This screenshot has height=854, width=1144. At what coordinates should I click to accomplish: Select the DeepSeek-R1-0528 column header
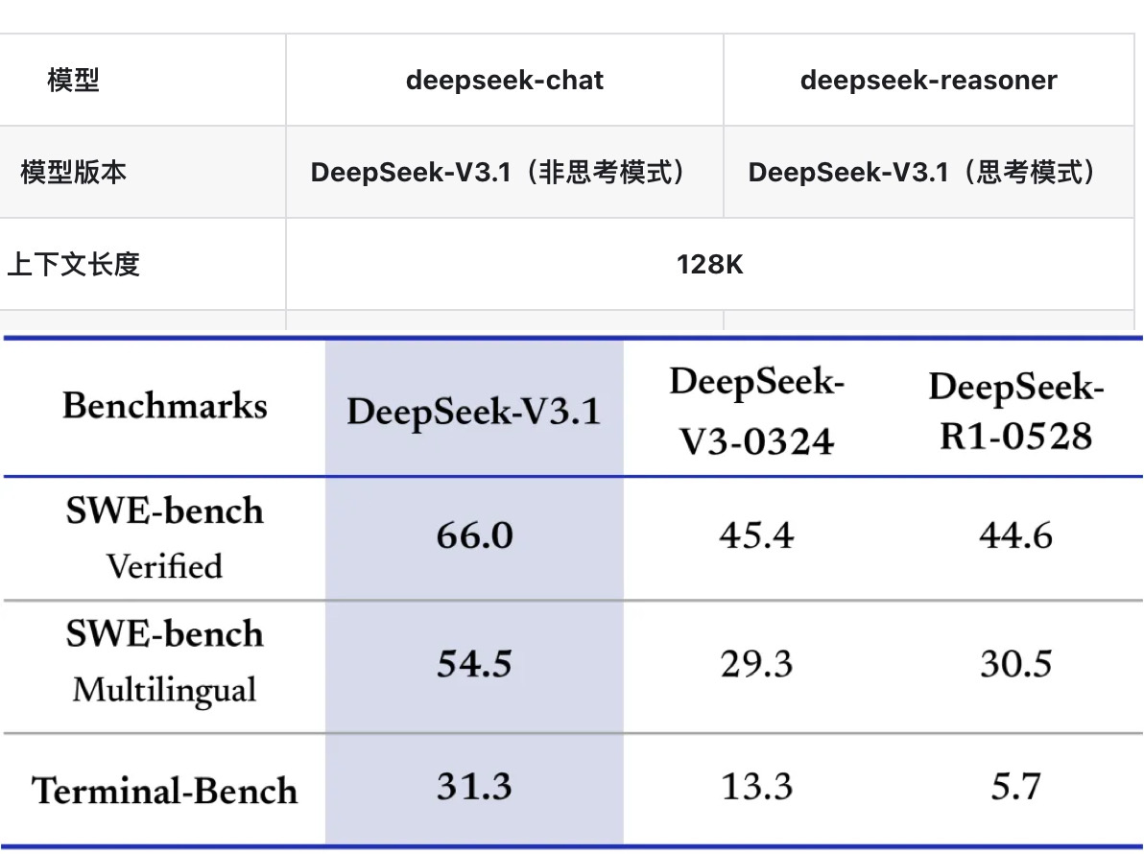coord(1015,411)
